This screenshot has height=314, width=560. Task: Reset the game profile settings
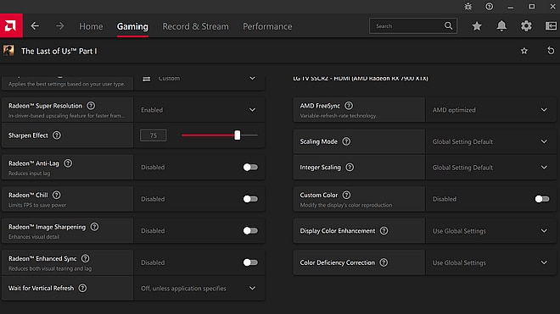[551, 51]
